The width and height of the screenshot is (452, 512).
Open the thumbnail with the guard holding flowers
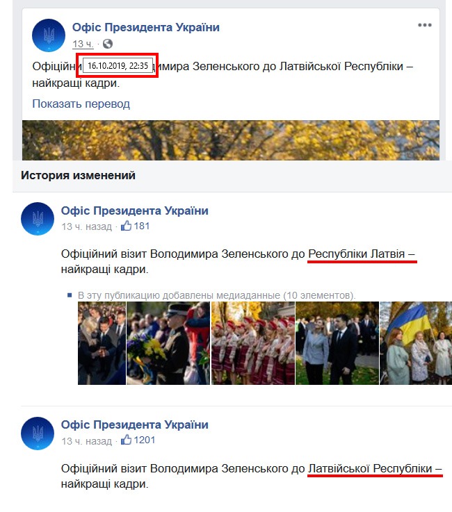point(168,343)
